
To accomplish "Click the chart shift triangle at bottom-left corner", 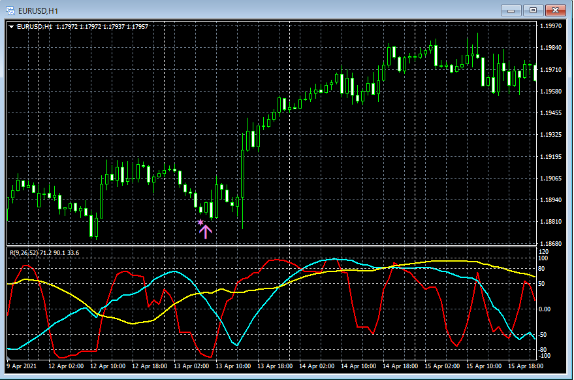I will pyautogui.click(x=8, y=358).
